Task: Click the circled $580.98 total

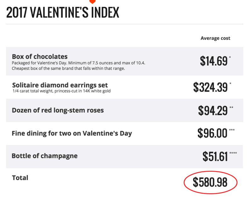Action: [x=210, y=182]
